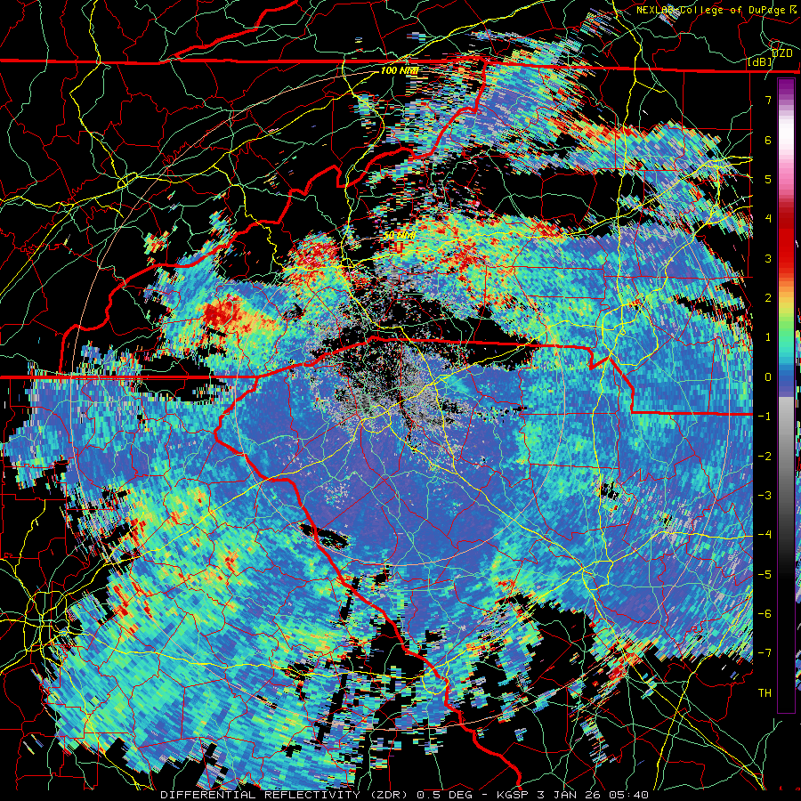The height and width of the screenshot is (801, 801).
Task: Click the -2 value on the color scale
Action: coord(765,457)
